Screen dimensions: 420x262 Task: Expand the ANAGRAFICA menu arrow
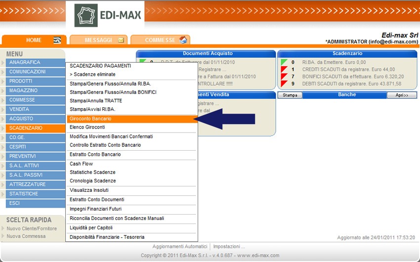[3, 63]
